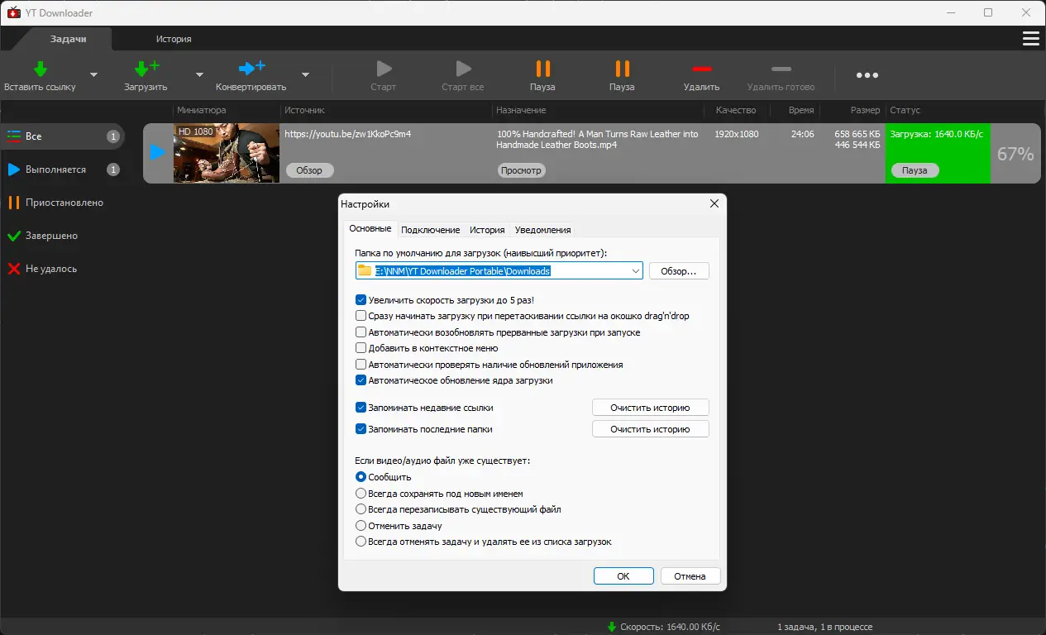This screenshot has height=635, width=1046.
Task: Select the Отменить задачу radio option
Action: pyautogui.click(x=361, y=526)
